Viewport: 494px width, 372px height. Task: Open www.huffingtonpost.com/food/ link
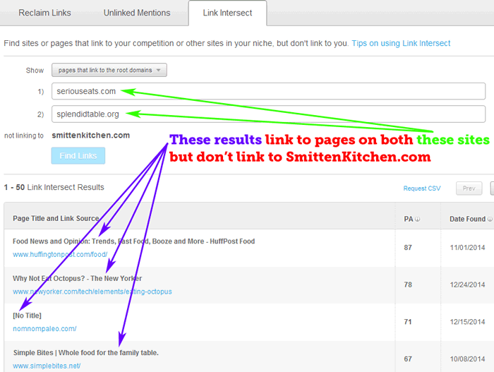coord(60,254)
